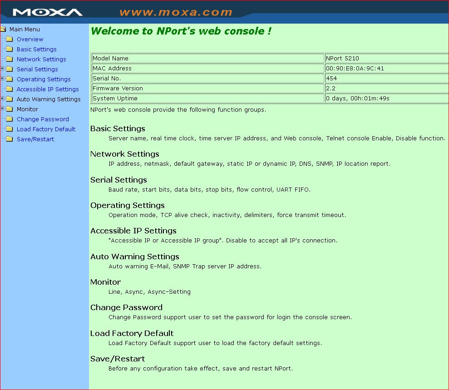Click the folder icon beside Serial Settings
The image size is (449, 390).
coord(10,69)
